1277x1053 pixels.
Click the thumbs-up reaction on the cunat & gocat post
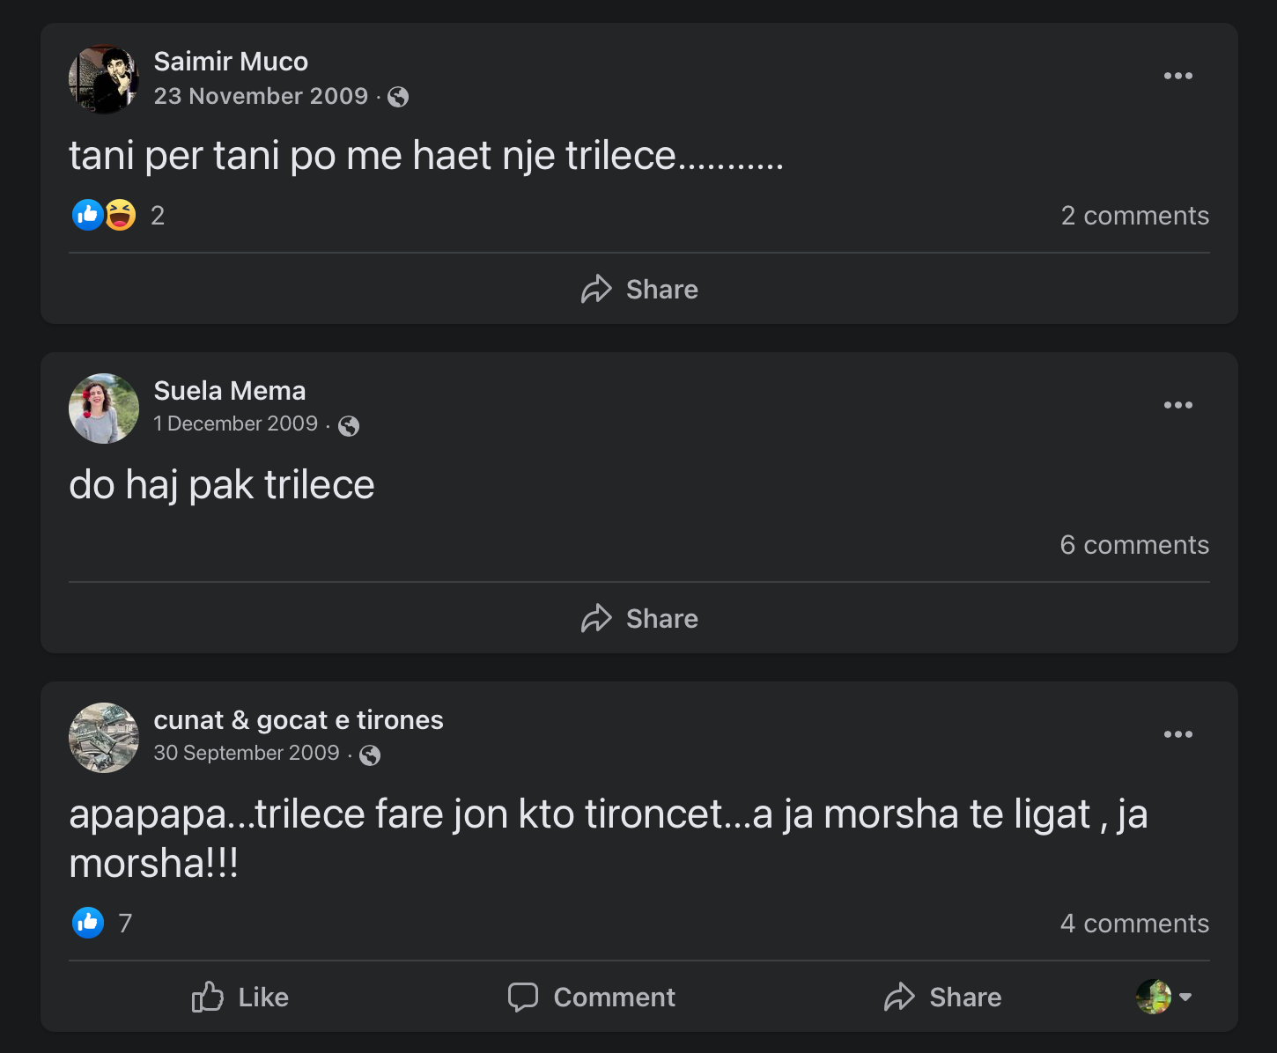tap(87, 922)
